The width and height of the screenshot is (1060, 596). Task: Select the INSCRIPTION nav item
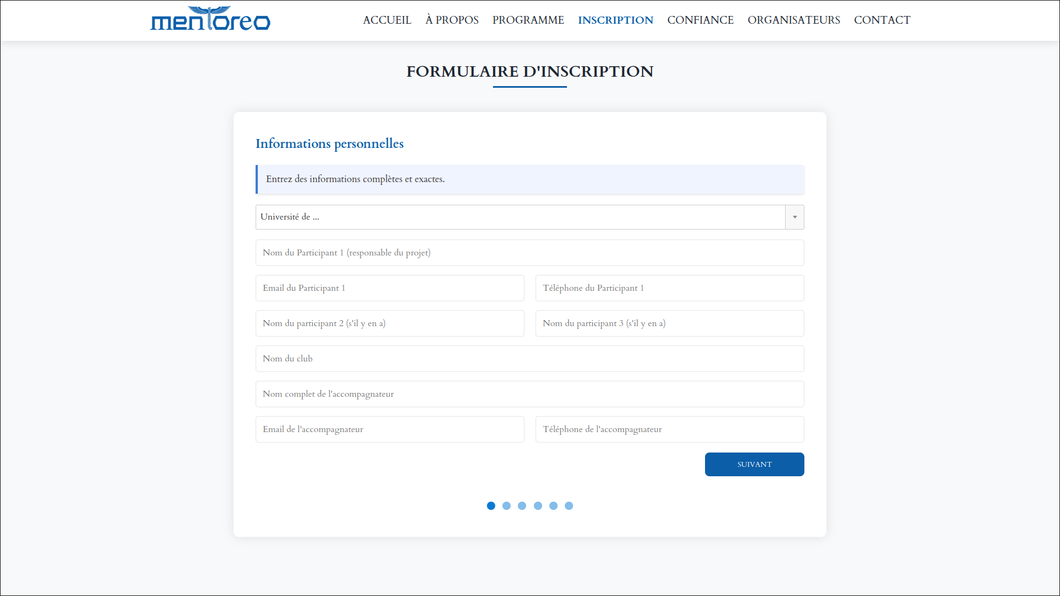pyautogui.click(x=616, y=20)
